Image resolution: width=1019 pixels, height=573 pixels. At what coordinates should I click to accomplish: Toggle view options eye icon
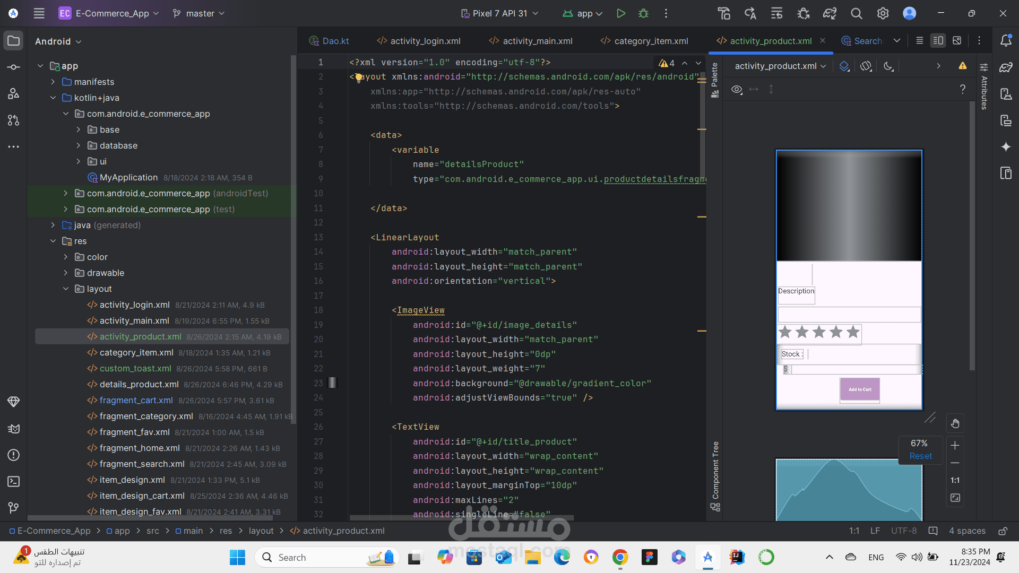coord(737,89)
